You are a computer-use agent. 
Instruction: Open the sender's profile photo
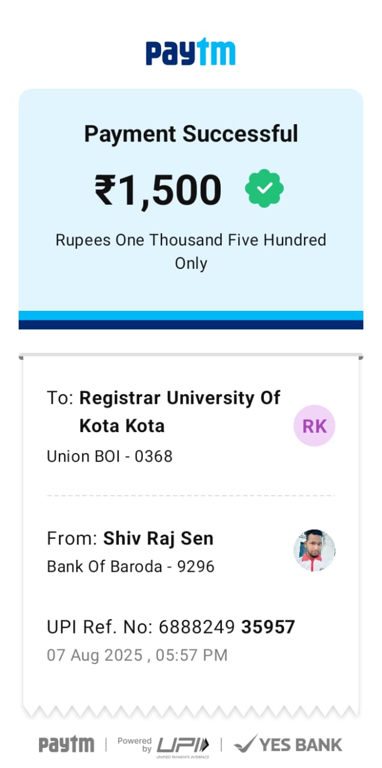(314, 550)
